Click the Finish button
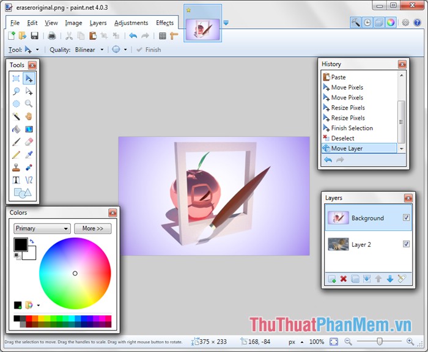The width and height of the screenshot is (428, 352). coord(149,50)
